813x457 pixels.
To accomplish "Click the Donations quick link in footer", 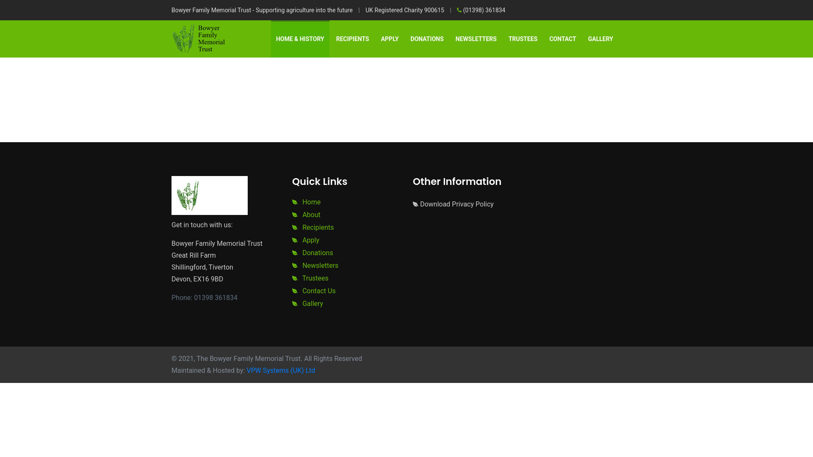I will coord(318,253).
